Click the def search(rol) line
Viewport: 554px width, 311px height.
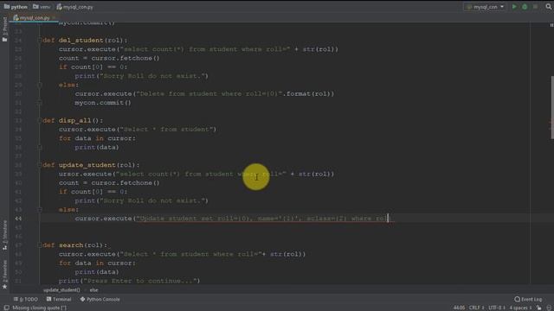click(x=74, y=245)
